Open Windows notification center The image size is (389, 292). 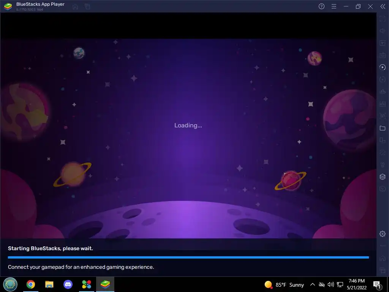pos(377,284)
